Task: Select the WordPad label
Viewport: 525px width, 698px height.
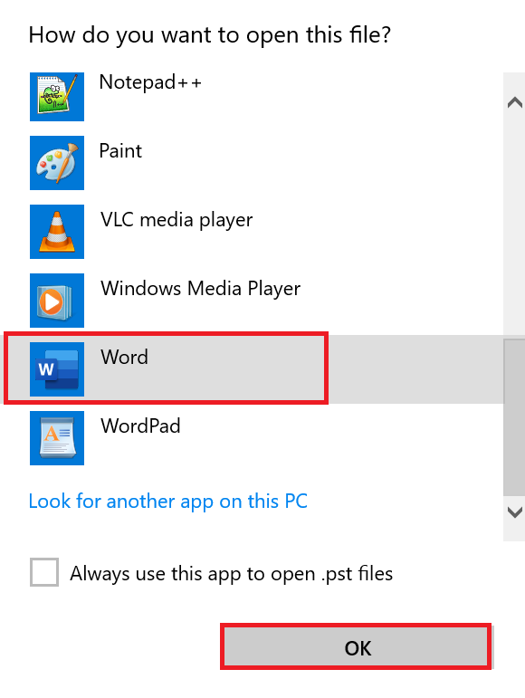Action: coord(140,426)
